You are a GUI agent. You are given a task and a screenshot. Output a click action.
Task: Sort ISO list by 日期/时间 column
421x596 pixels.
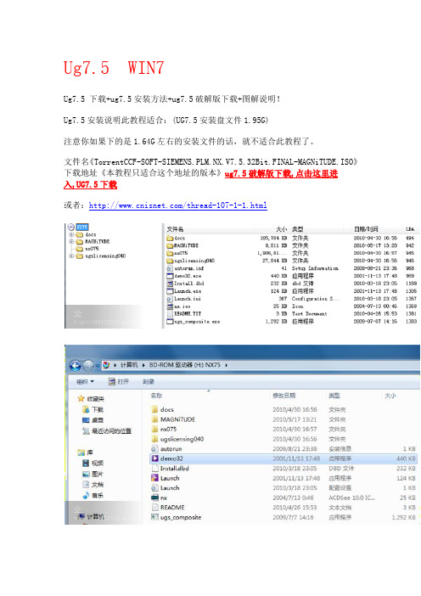[366, 229]
